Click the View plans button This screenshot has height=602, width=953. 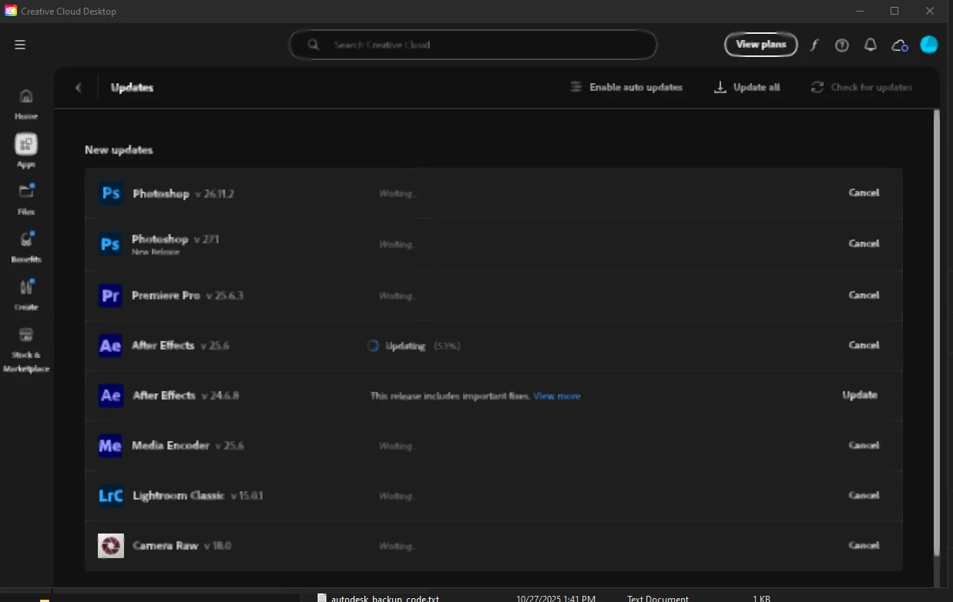[761, 45]
